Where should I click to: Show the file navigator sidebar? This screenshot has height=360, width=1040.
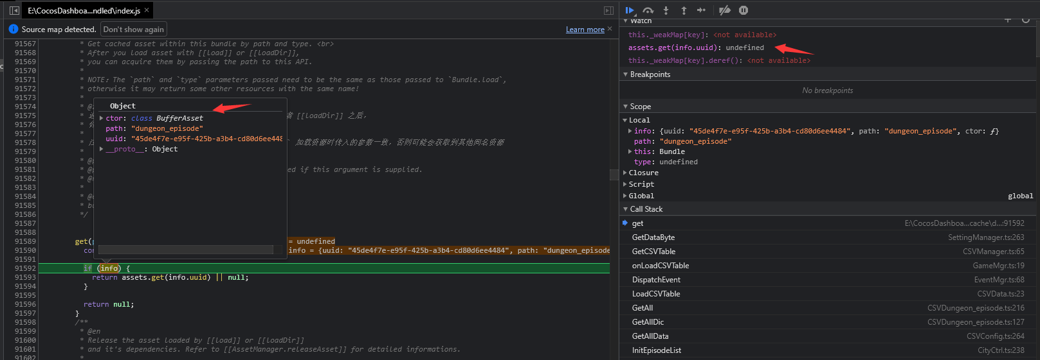14,11
